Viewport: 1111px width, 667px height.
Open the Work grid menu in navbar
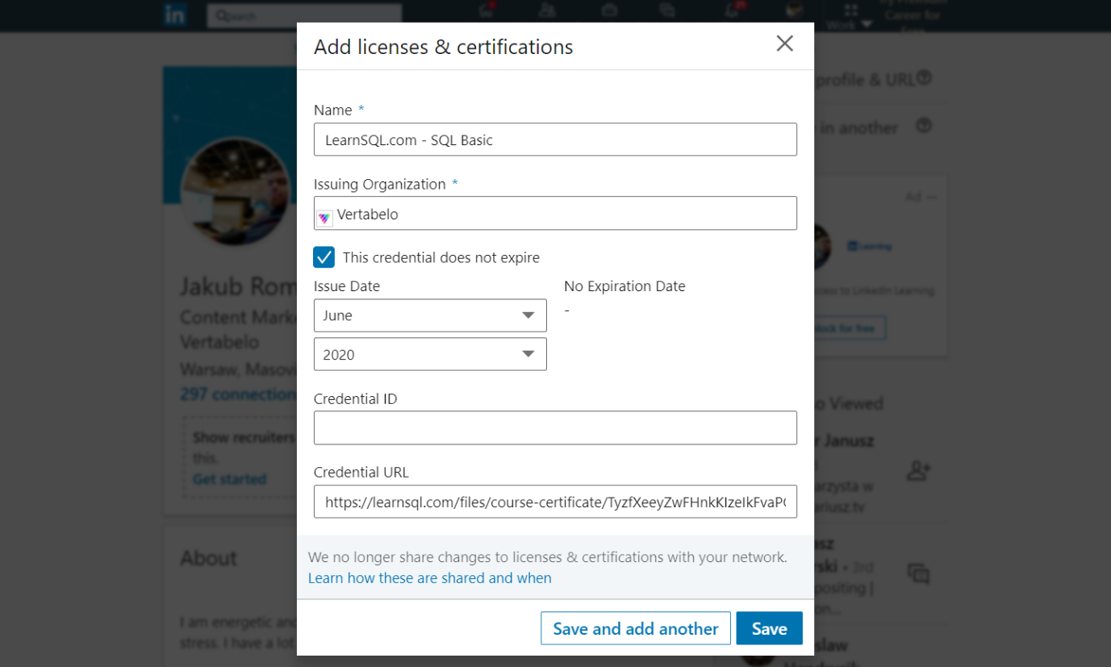850,15
